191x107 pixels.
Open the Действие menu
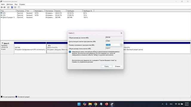pos(10,4)
